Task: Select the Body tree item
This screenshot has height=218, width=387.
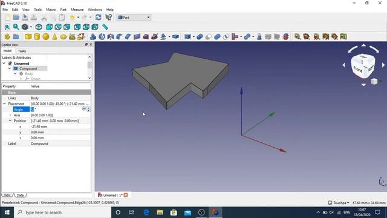Action: coord(29,74)
